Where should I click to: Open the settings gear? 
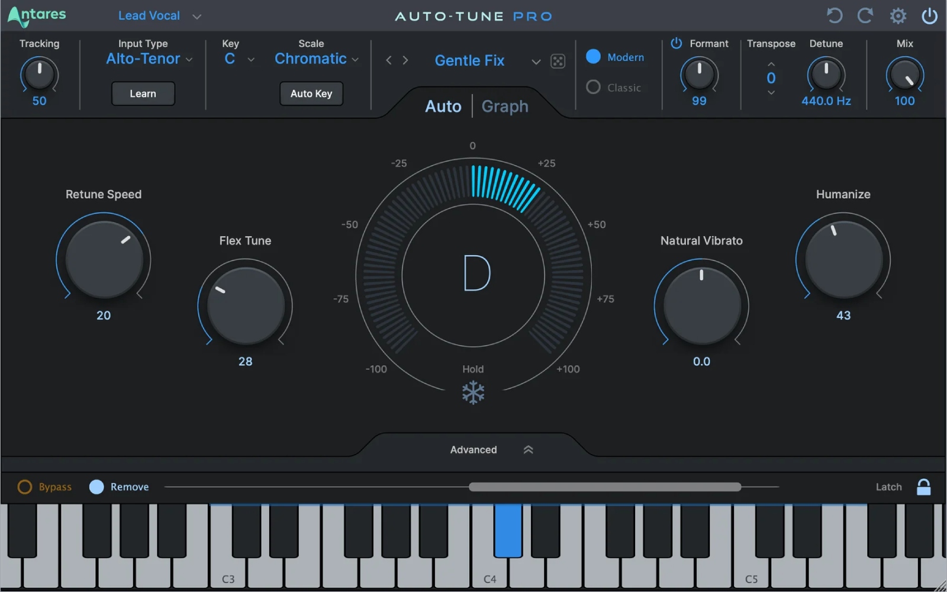pos(897,16)
